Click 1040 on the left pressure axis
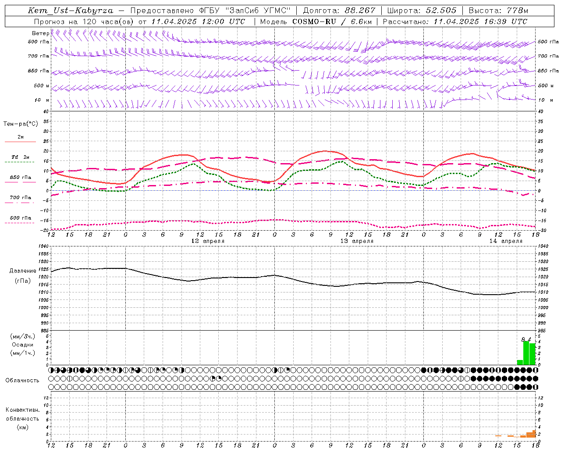The height and width of the screenshot is (449, 561). point(43,246)
